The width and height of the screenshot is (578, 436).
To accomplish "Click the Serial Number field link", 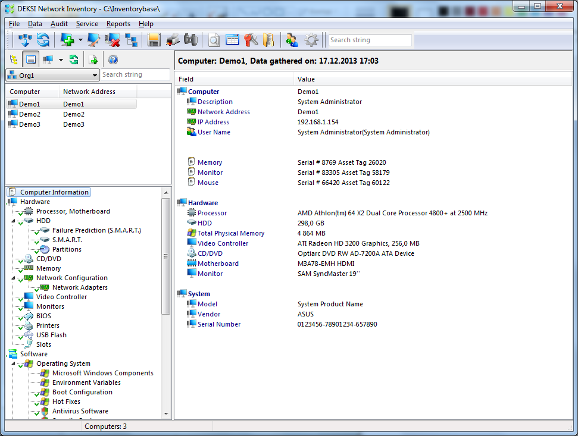I will (219, 324).
